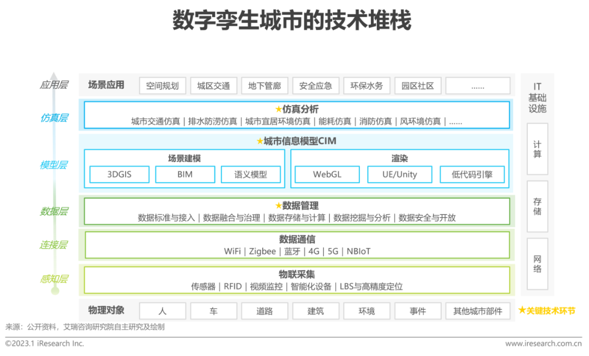
Task: Select the 城区交通 box
Action: coord(213,85)
